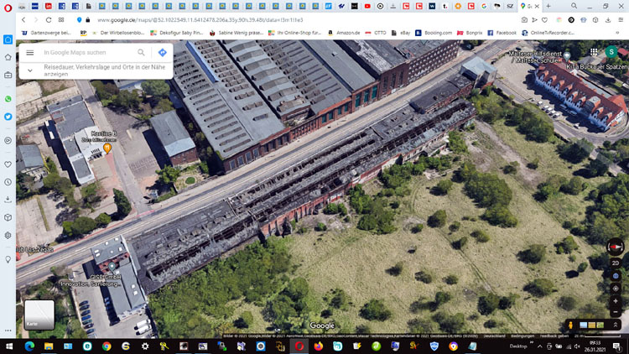Open the Bonprix bookmark
This screenshot has width=629, height=354.
pyautogui.click(x=470, y=33)
